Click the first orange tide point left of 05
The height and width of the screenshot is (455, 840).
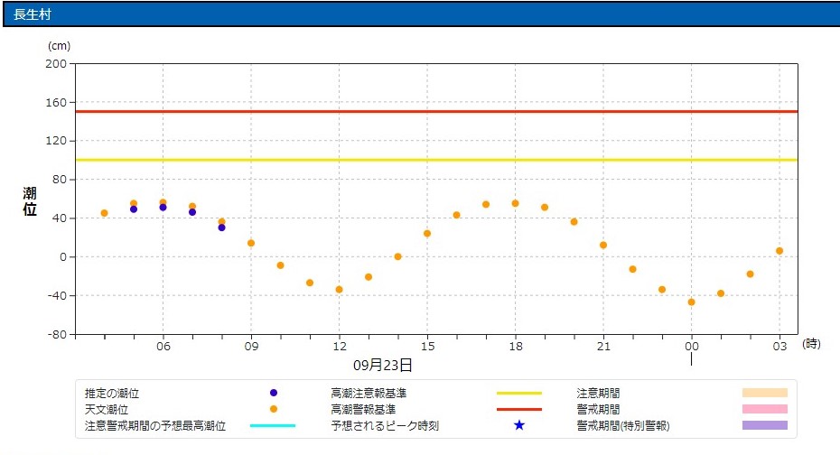pyautogui.click(x=105, y=213)
